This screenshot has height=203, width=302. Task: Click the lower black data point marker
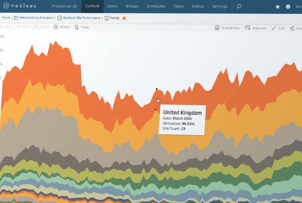[x=155, y=109]
